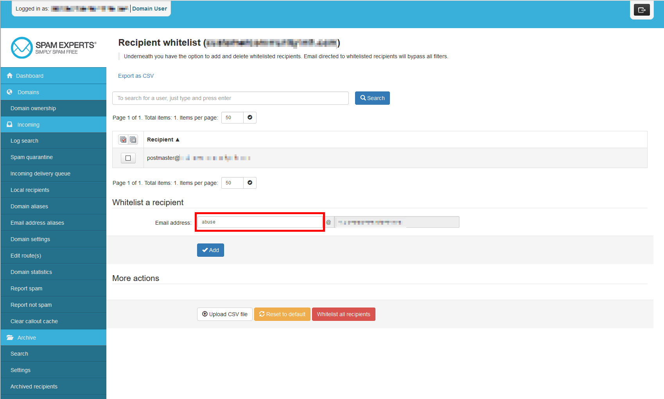Click the blue Add button
This screenshot has height=399, width=664.
[210, 250]
